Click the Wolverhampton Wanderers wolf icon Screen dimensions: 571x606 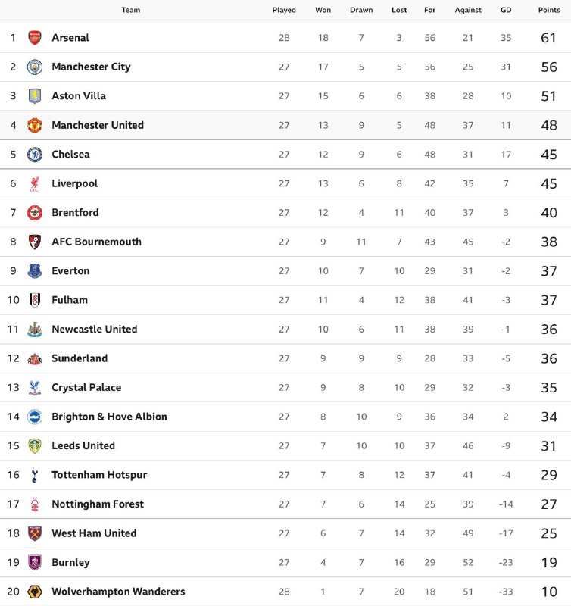click(x=35, y=592)
